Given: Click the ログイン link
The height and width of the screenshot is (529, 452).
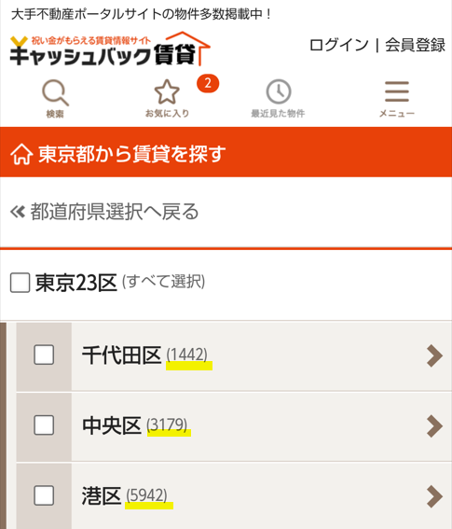Looking at the screenshot, I should tap(338, 45).
